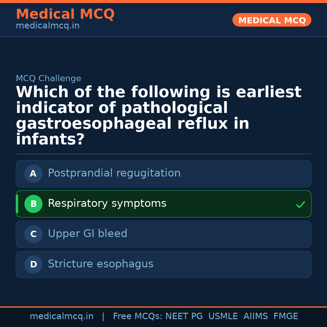The image size is (327, 327).
Task: Click the orange MEDICAL MCQ badge
Action: coord(272,20)
